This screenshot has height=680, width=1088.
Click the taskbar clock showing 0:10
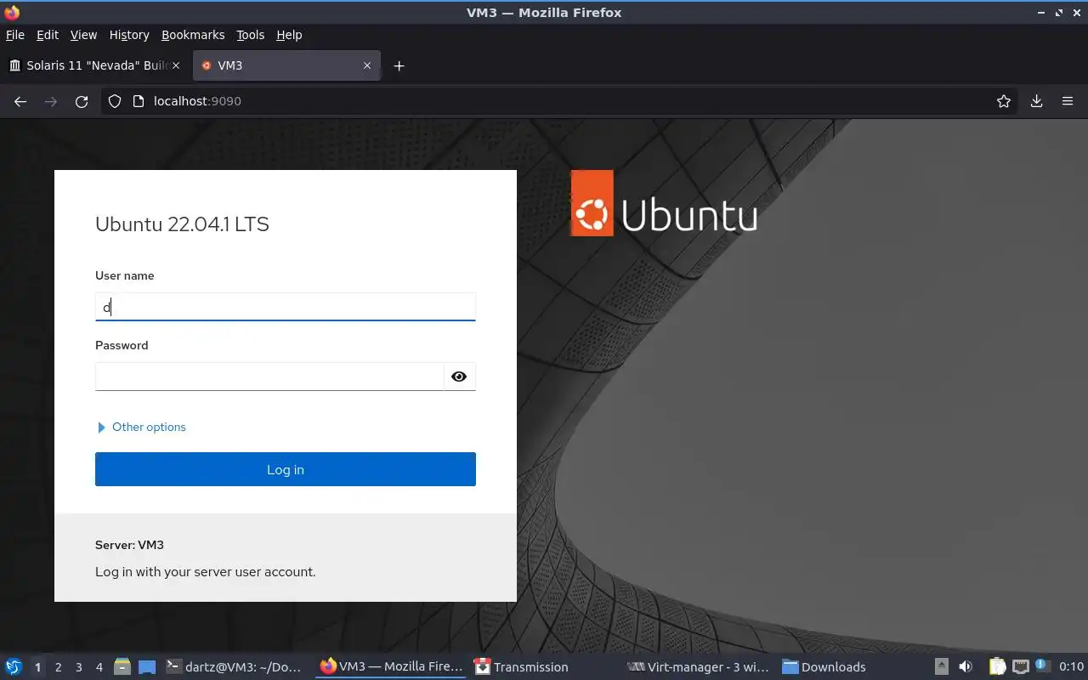tap(1071, 667)
